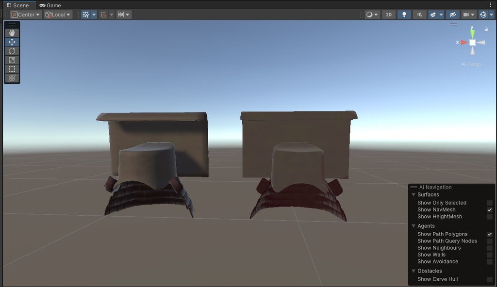Enable Show Walls checkbox
Image resolution: width=497 pixels, height=287 pixels.
coord(490,255)
